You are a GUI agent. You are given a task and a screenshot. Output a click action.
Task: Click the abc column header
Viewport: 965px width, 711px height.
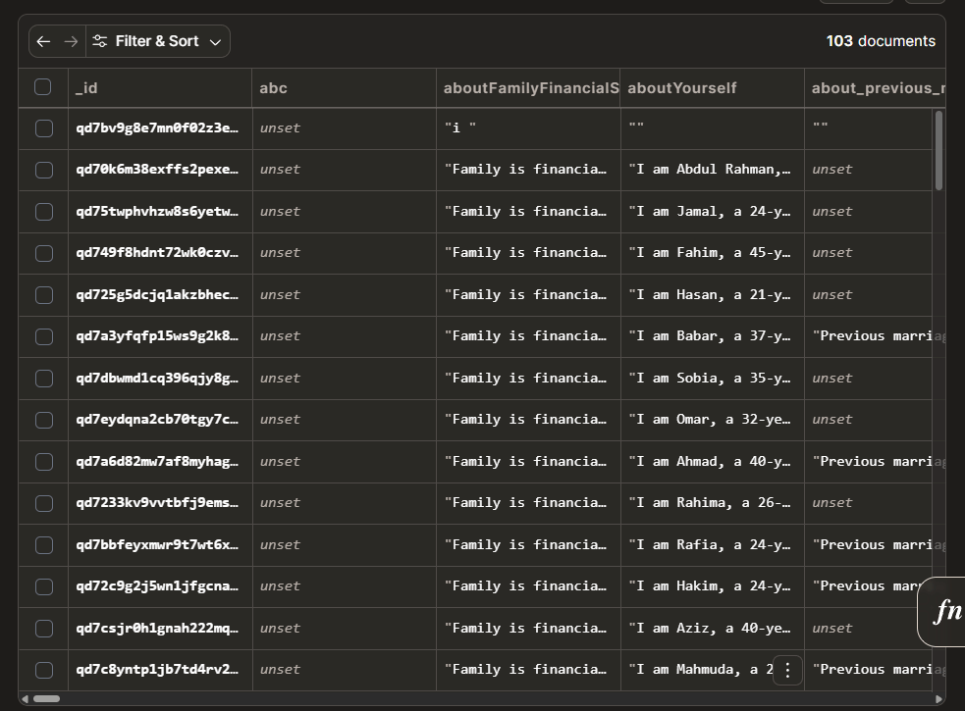(x=344, y=88)
